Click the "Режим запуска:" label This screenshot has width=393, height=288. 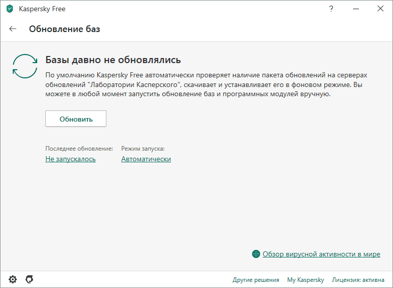pos(143,149)
